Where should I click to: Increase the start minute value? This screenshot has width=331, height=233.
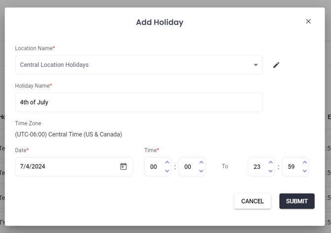(201, 162)
